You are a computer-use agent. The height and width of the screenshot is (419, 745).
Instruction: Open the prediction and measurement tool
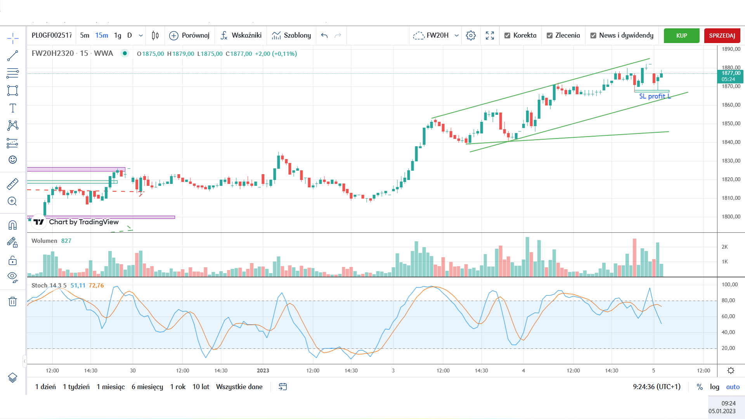coord(12,143)
